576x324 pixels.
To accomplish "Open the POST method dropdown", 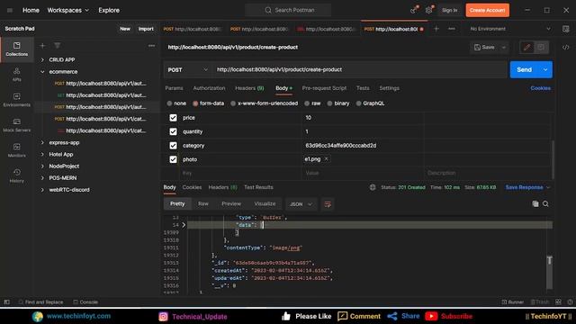I will click(x=188, y=70).
